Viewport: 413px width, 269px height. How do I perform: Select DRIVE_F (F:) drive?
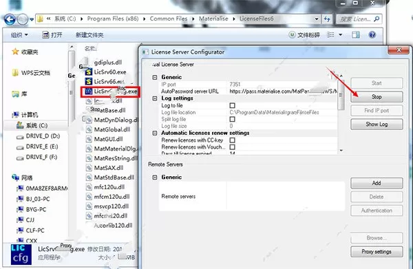point(37,157)
